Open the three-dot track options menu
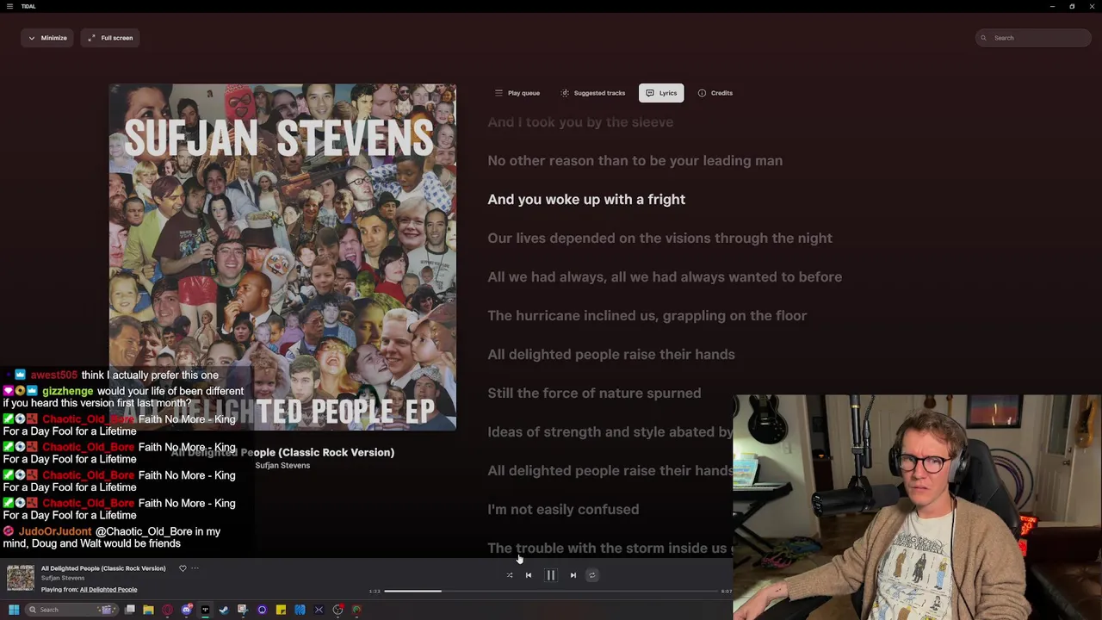 [x=195, y=568]
